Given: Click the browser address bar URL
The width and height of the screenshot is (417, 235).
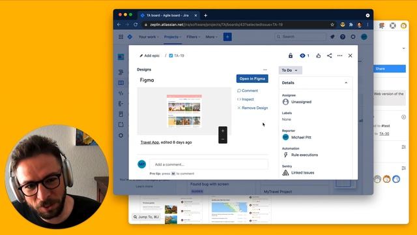Looking at the screenshot, I should click(216, 25).
